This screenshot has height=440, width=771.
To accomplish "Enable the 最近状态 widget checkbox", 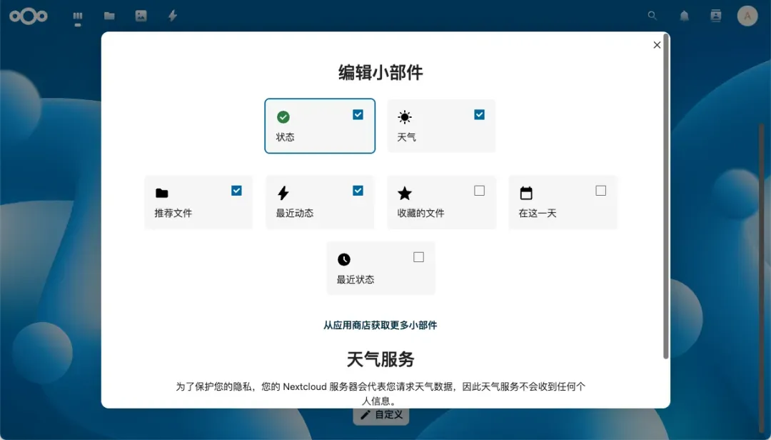I will coord(418,257).
